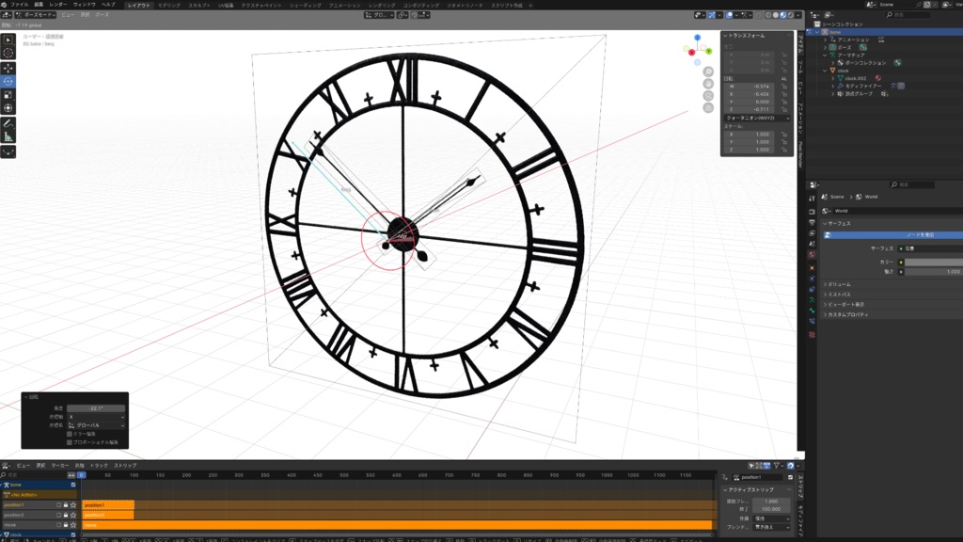Click the World カラー color swatch
The image size is (963, 542).
pos(931,262)
